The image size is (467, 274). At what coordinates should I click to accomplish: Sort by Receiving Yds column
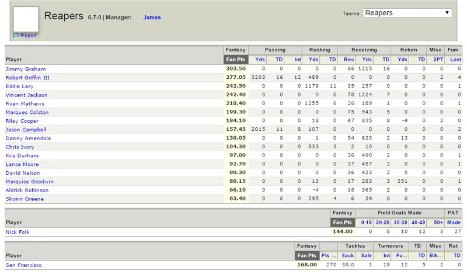(367, 60)
